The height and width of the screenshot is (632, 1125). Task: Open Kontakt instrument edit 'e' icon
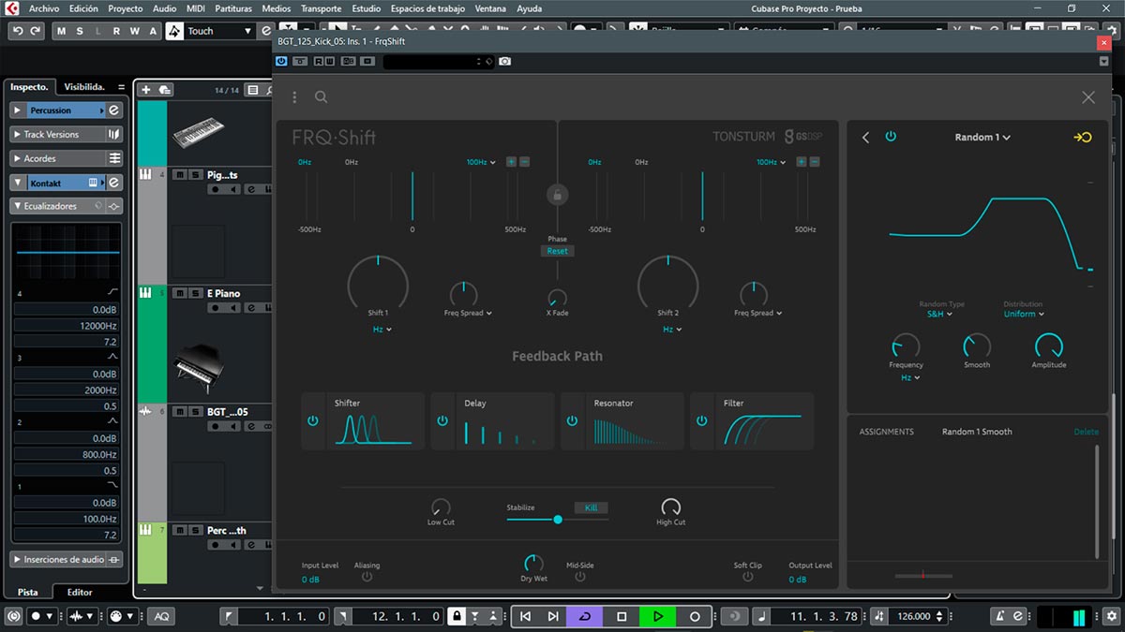pyautogui.click(x=114, y=183)
